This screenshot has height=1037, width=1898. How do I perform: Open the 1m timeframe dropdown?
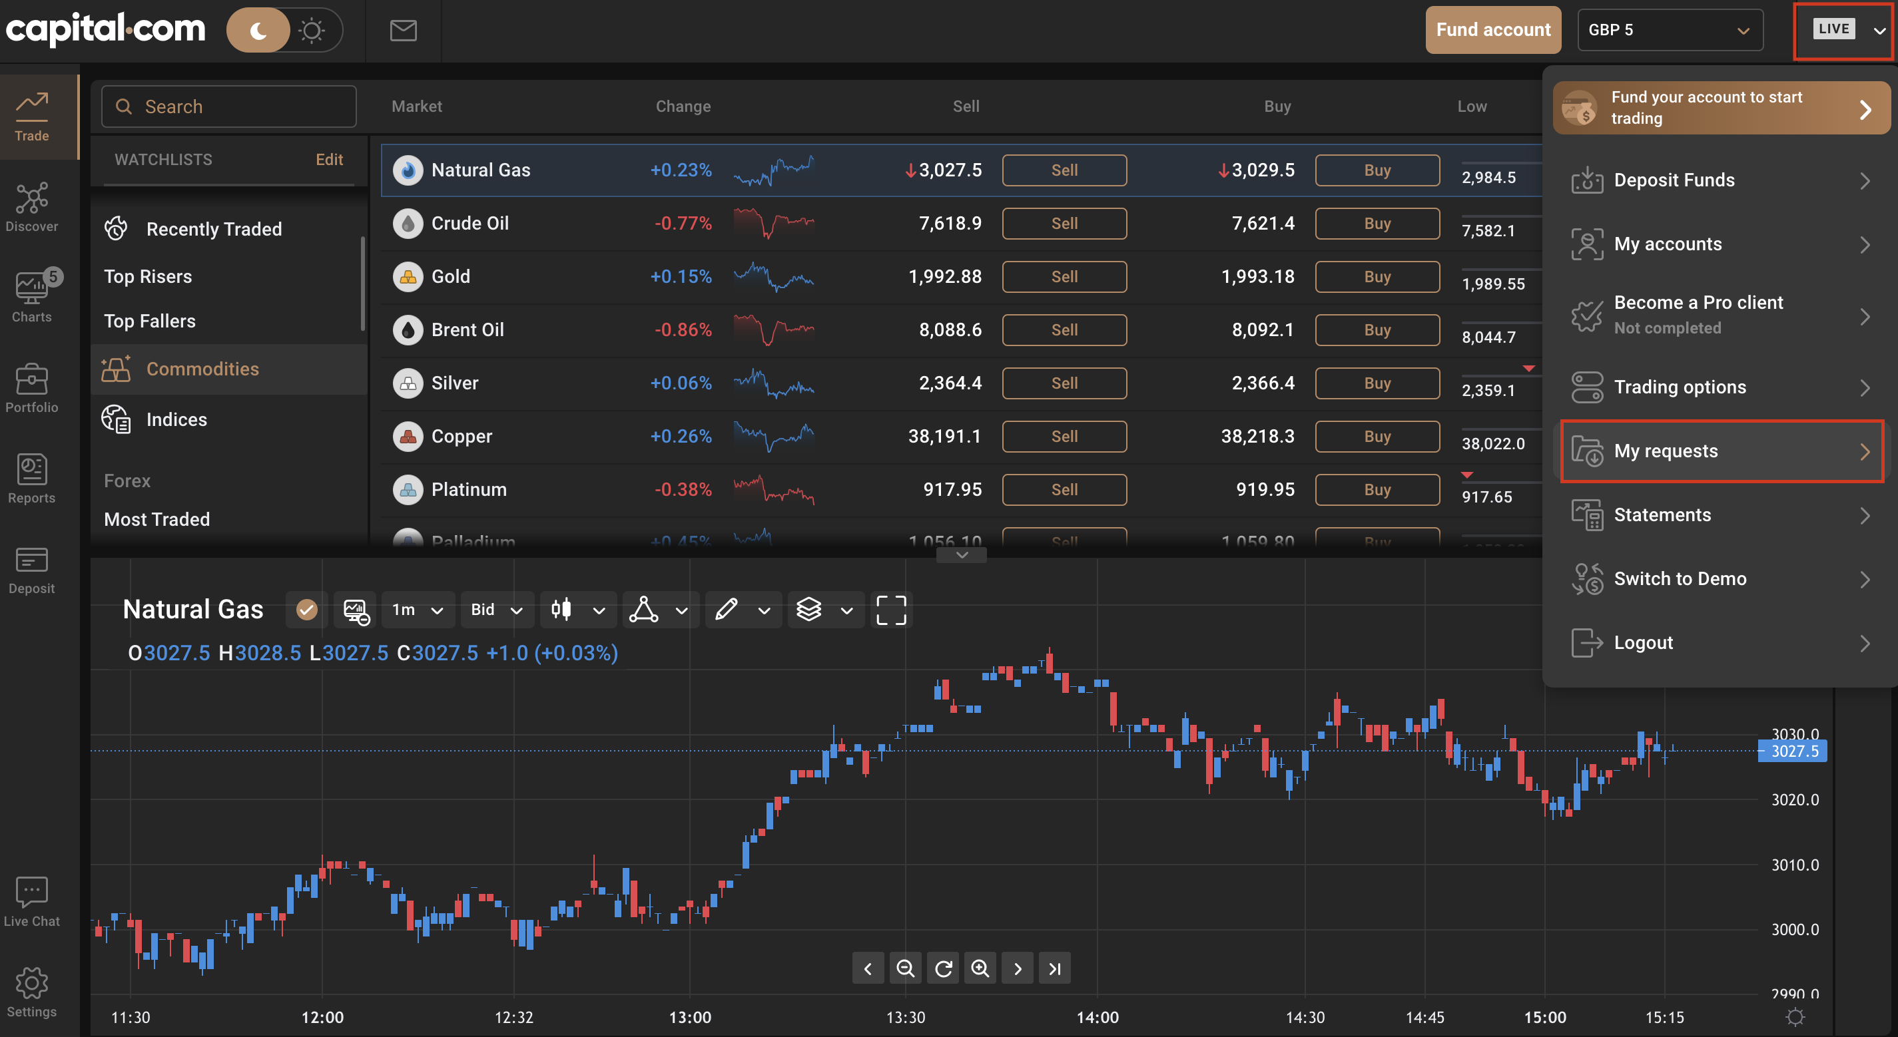click(417, 610)
